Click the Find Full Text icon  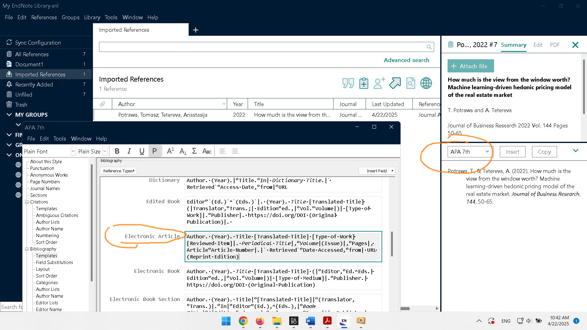pyautogui.click(x=410, y=83)
